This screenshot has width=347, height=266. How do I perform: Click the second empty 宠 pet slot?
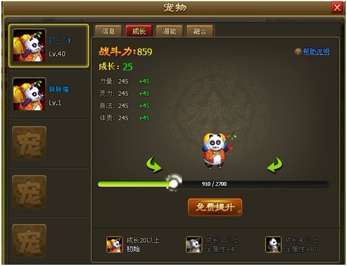coord(29,192)
